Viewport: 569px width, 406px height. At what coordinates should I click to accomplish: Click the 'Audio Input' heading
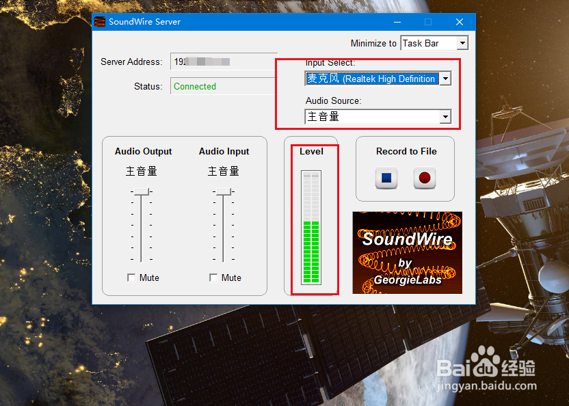[224, 151]
